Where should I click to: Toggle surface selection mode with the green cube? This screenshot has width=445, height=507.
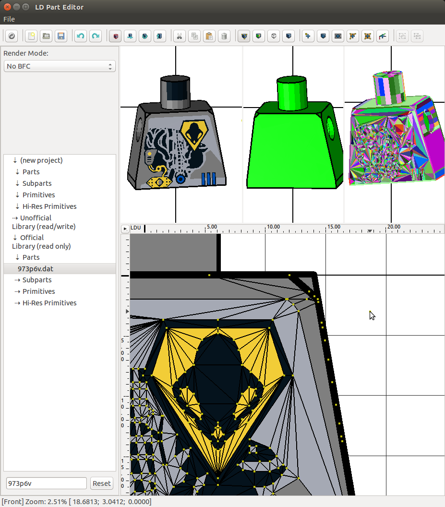pyautogui.click(x=259, y=36)
